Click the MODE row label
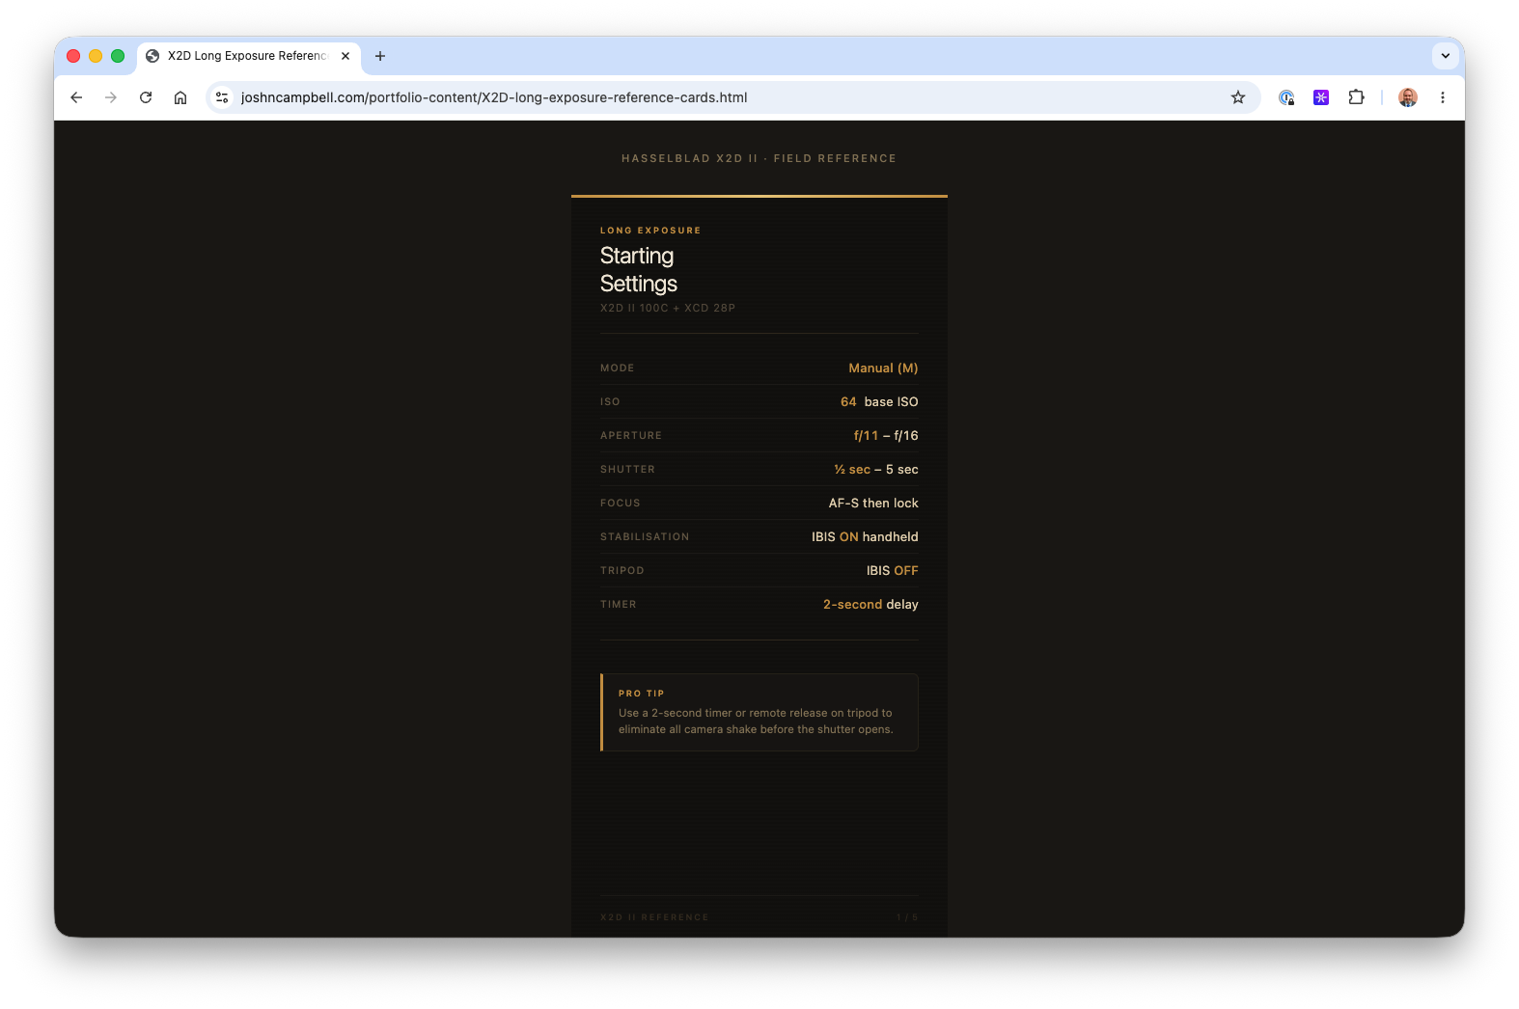Image resolution: width=1519 pixels, height=1009 pixels. [x=618, y=368]
